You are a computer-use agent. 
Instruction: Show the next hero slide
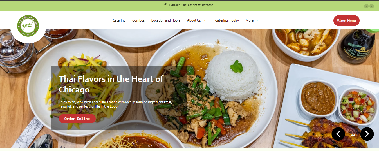[367, 134]
